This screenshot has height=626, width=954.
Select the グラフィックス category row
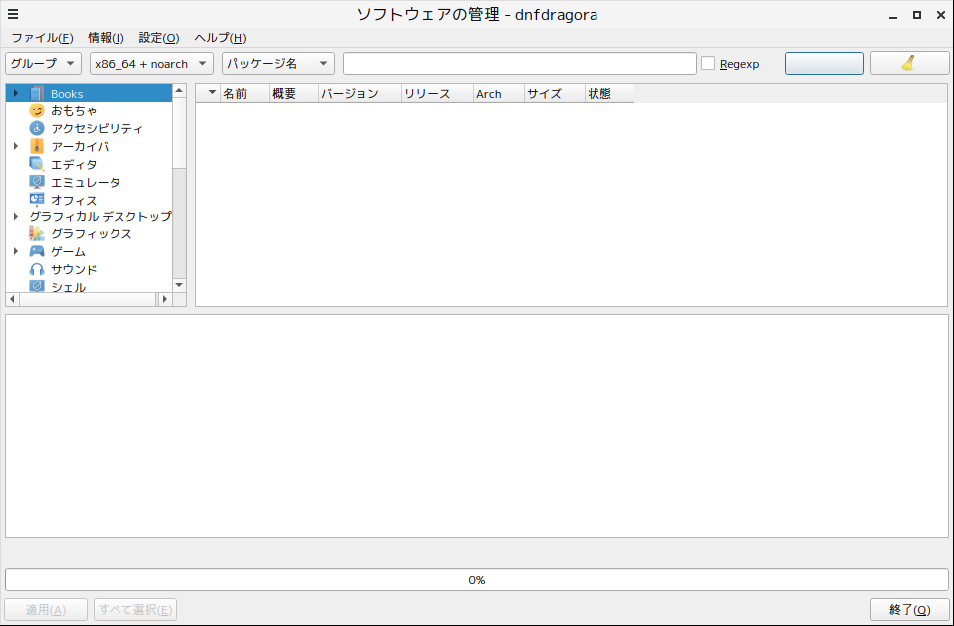click(x=89, y=234)
